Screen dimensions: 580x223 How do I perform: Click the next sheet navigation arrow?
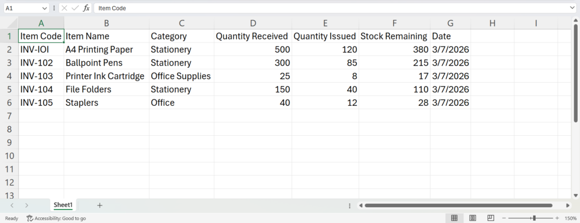pos(26,205)
